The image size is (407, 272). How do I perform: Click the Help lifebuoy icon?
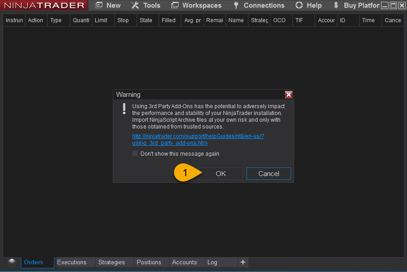[x=299, y=5]
